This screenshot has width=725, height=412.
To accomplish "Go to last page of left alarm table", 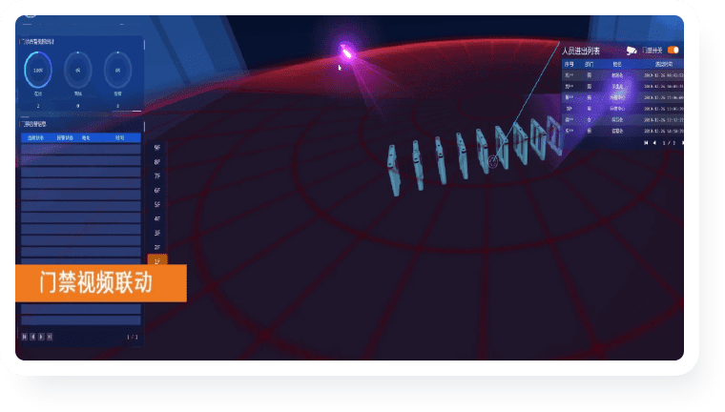I will coord(50,337).
